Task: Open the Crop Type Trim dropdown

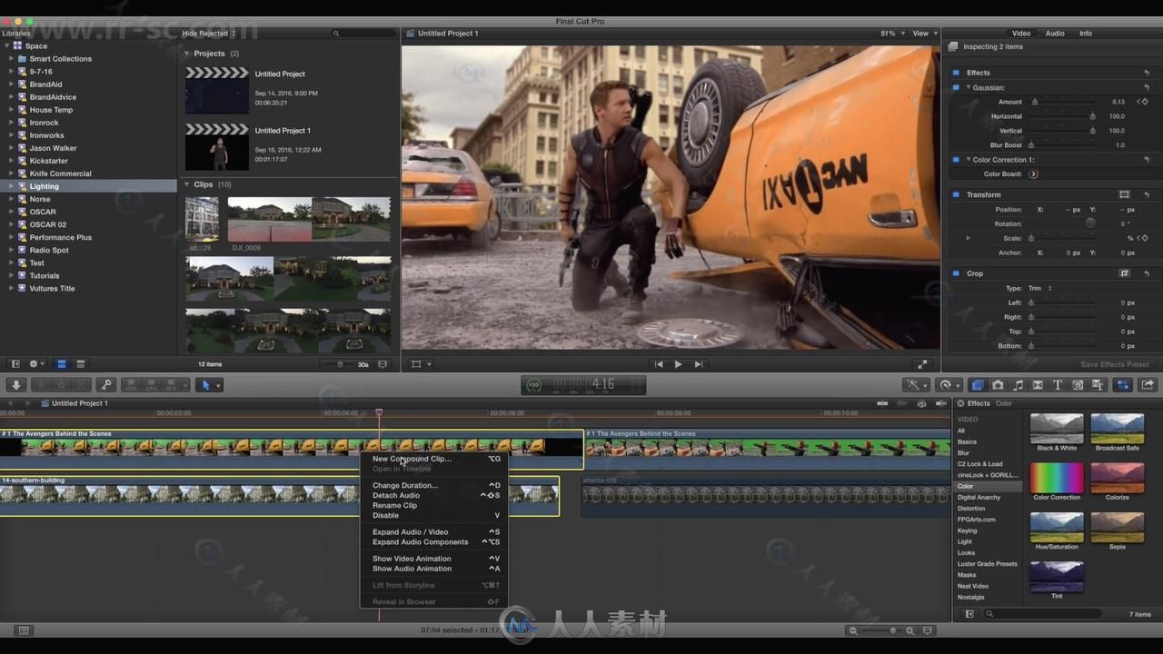Action: [1040, 288]
